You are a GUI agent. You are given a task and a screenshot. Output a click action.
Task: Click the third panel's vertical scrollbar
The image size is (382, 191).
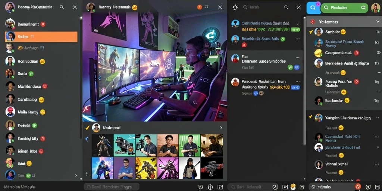(x=304, y=81)
